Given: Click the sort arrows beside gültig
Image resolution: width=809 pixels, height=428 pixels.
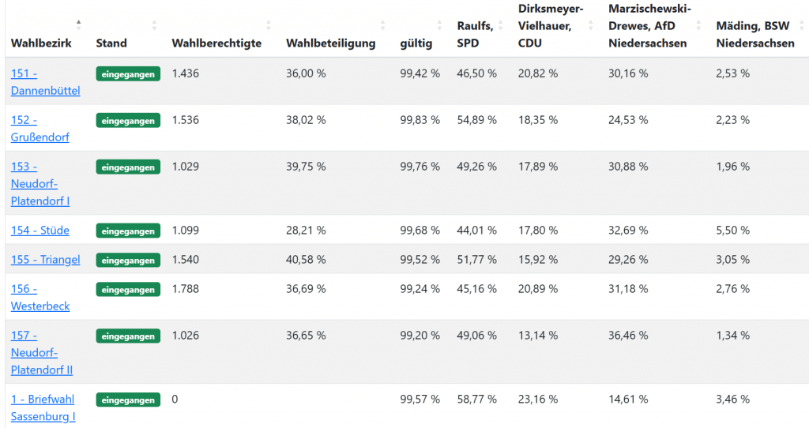Looking at the screenshot, I should pyautogui.click(x=440, y=25).
